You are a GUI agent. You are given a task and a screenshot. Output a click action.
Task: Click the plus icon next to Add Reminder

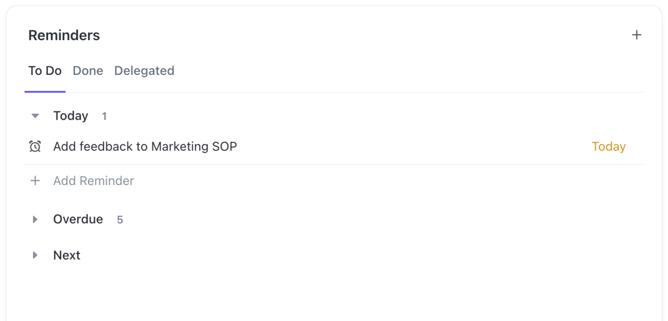35,181
